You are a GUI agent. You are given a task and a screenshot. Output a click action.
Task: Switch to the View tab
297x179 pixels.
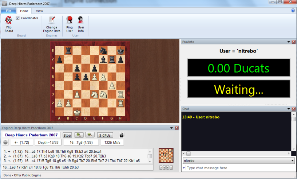tap(39, 11)
